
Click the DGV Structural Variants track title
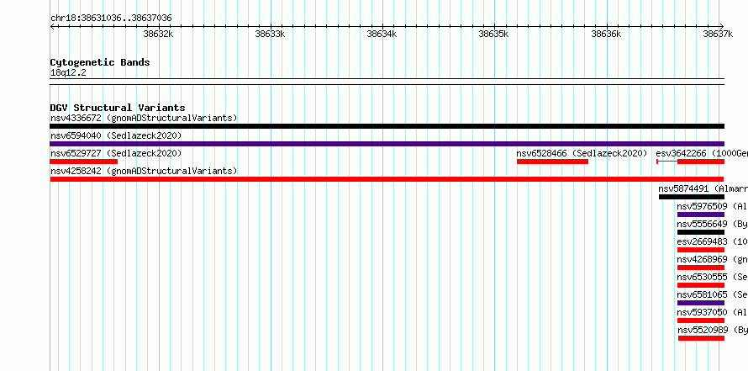click(x=118, y=108)
